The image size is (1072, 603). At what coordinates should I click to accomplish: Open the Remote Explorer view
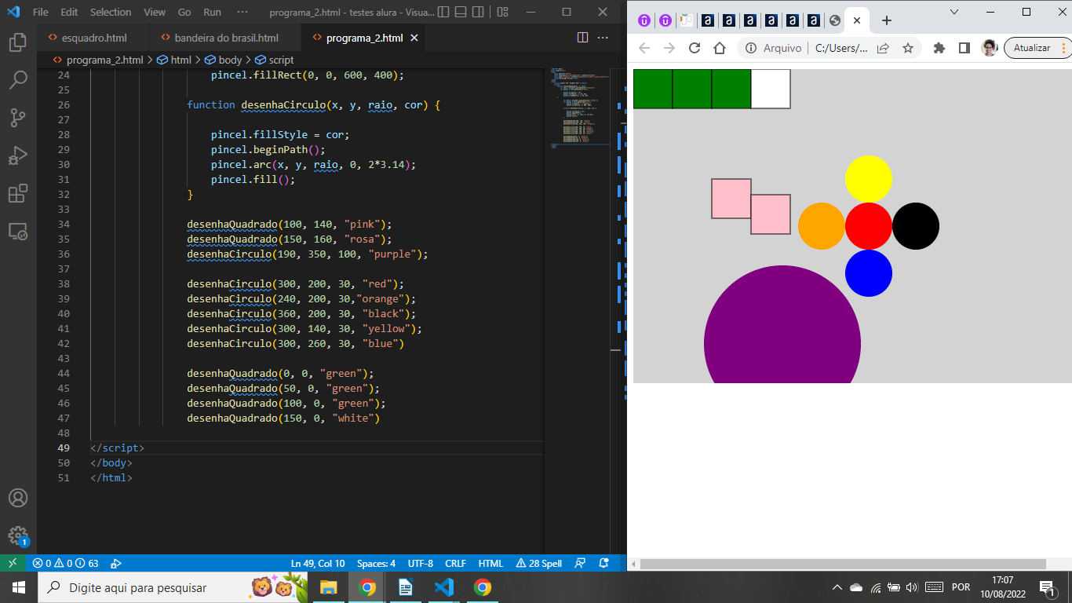[x=18, y=232]
